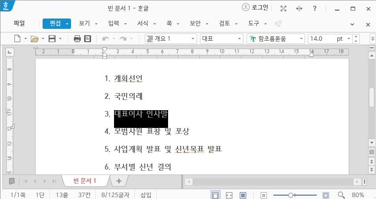
Task: Click the Print icon
Action: coord(77,39)
